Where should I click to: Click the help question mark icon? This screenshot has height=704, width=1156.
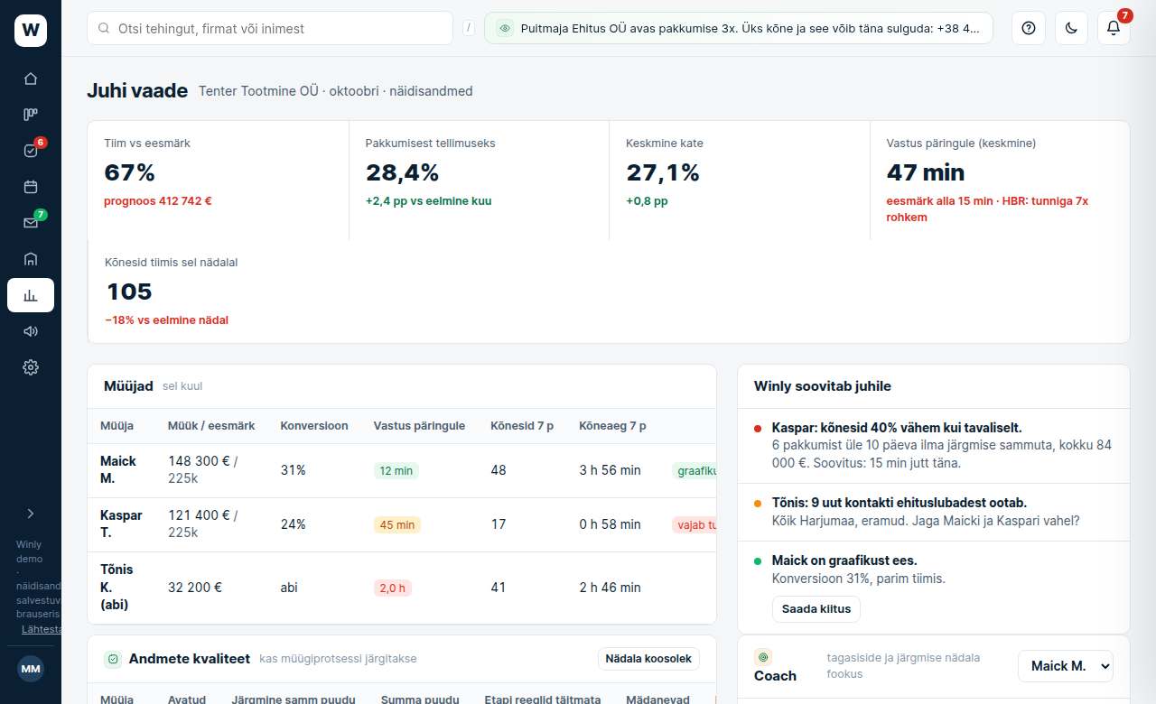(1029, 28)
